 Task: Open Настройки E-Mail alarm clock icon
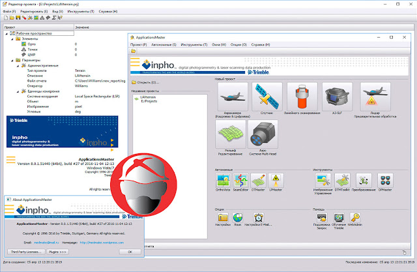tap(258, 218)
